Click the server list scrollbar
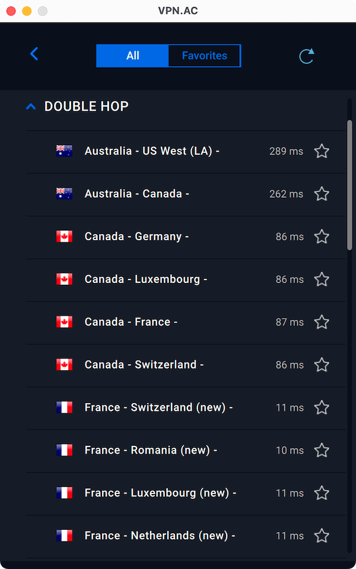 click(349, 184)
